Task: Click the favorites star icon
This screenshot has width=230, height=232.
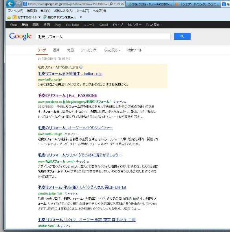Action: coord(9,17)
